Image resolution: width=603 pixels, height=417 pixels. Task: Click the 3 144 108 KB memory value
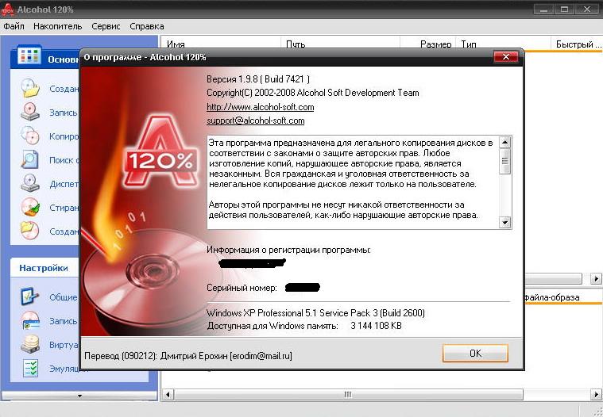(x=376, y=326)
